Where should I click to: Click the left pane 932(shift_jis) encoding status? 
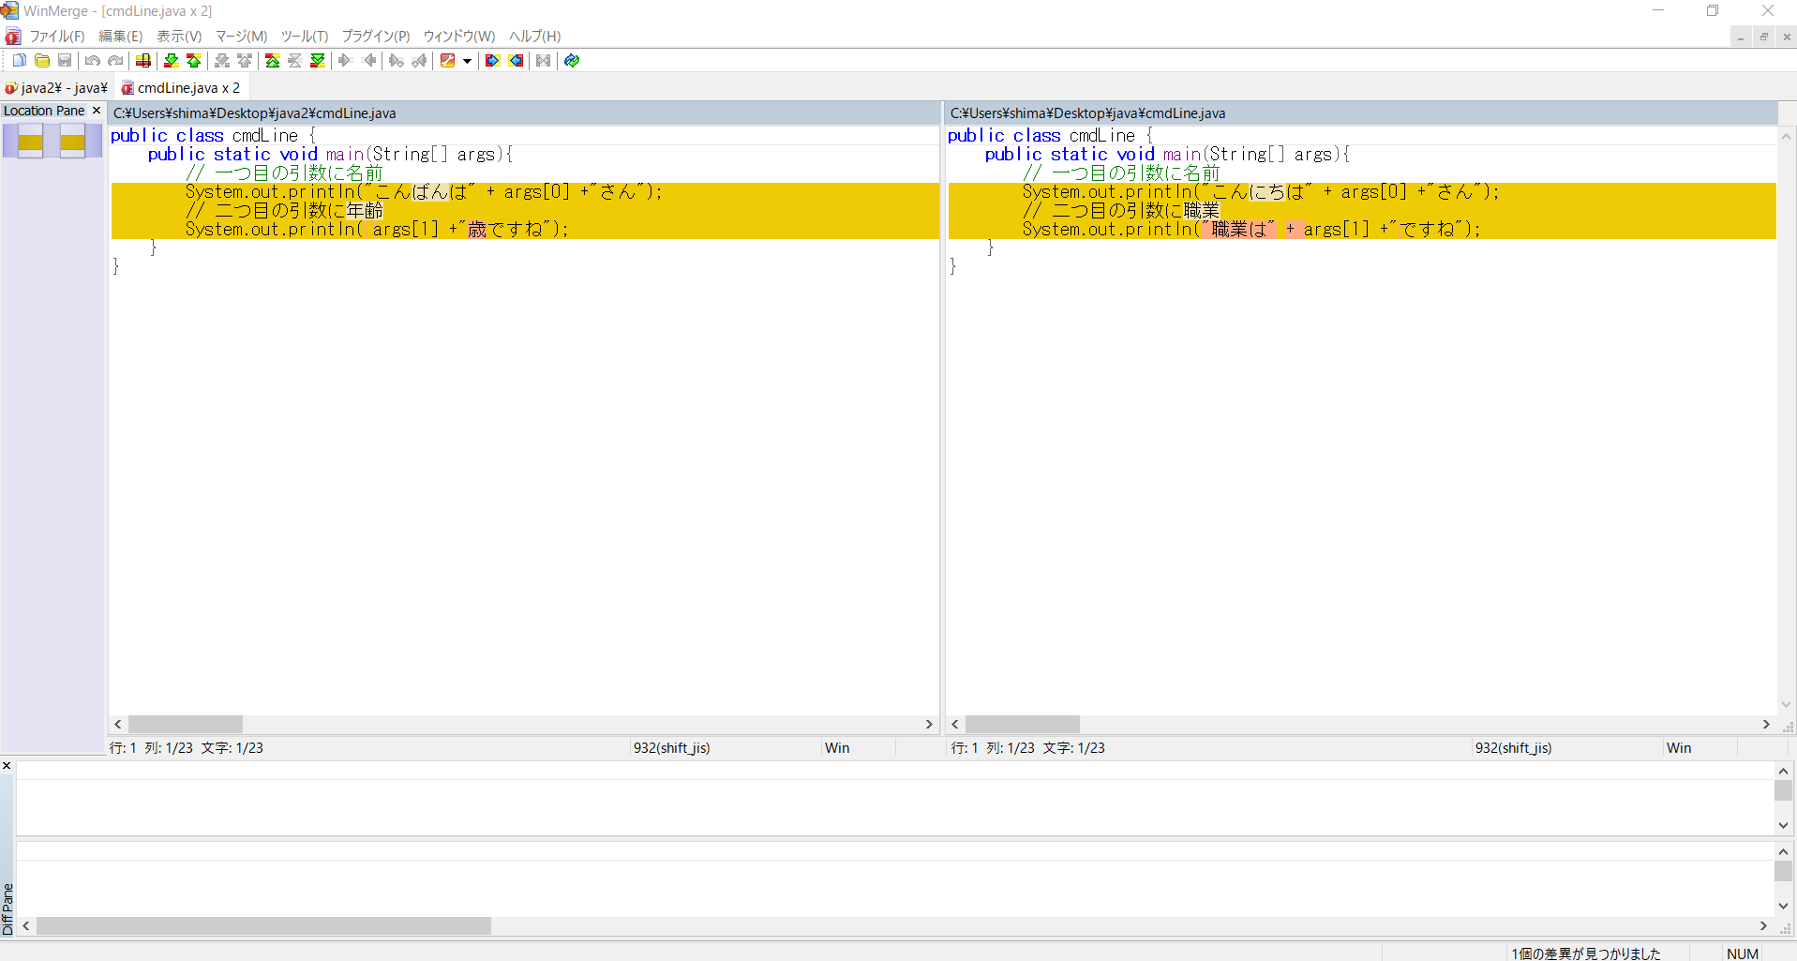click(672, 748)
